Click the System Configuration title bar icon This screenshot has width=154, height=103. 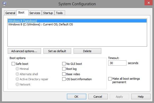coord(4,3)
